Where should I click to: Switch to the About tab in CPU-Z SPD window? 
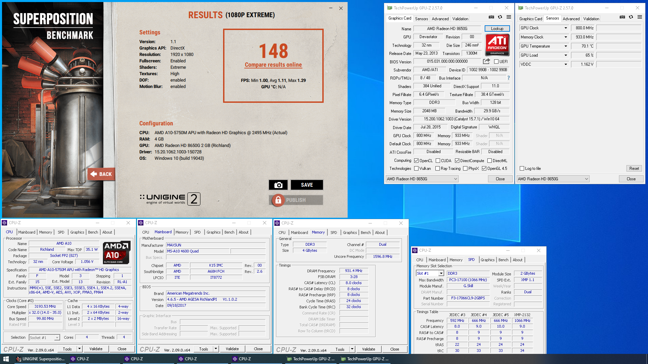(x=518, y=260)
